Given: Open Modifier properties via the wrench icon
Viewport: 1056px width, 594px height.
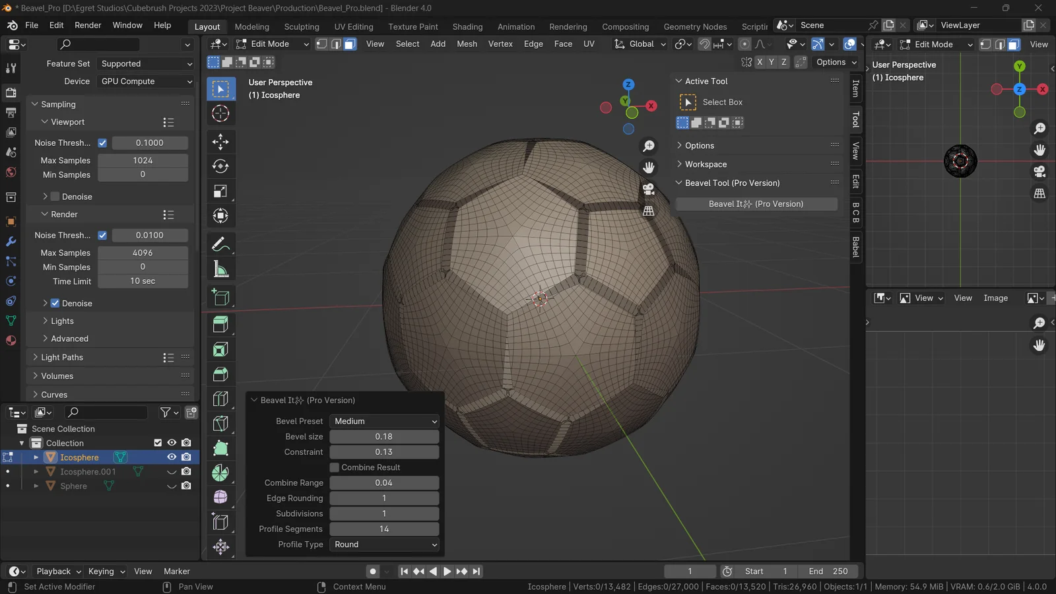Looking at the screenshot, I should tap(11, 241).
